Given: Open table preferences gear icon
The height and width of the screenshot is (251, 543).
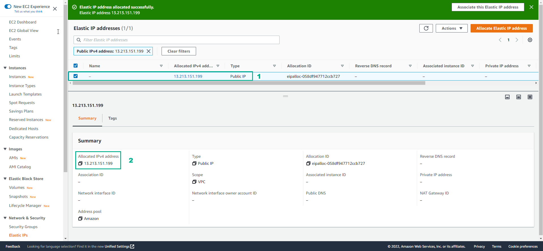Looking at the screenshot, I should point(530,40).
